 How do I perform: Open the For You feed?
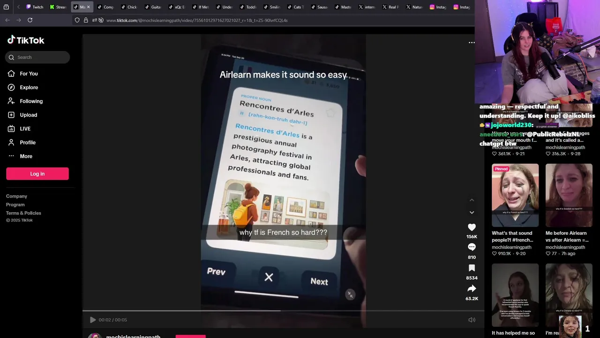click(29, 74)
